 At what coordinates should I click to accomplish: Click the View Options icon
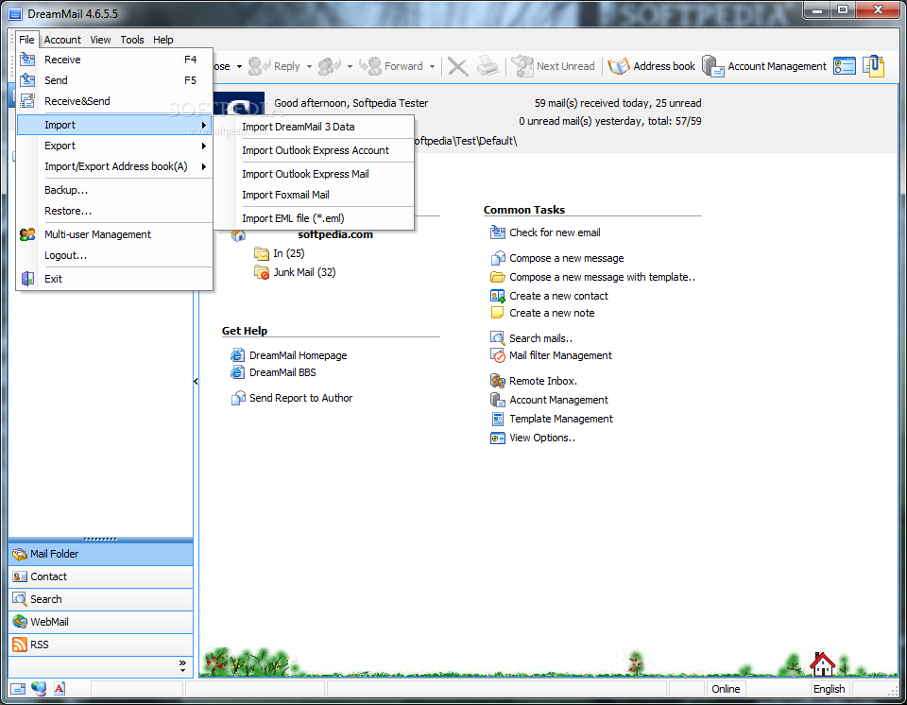coord(498,438)
